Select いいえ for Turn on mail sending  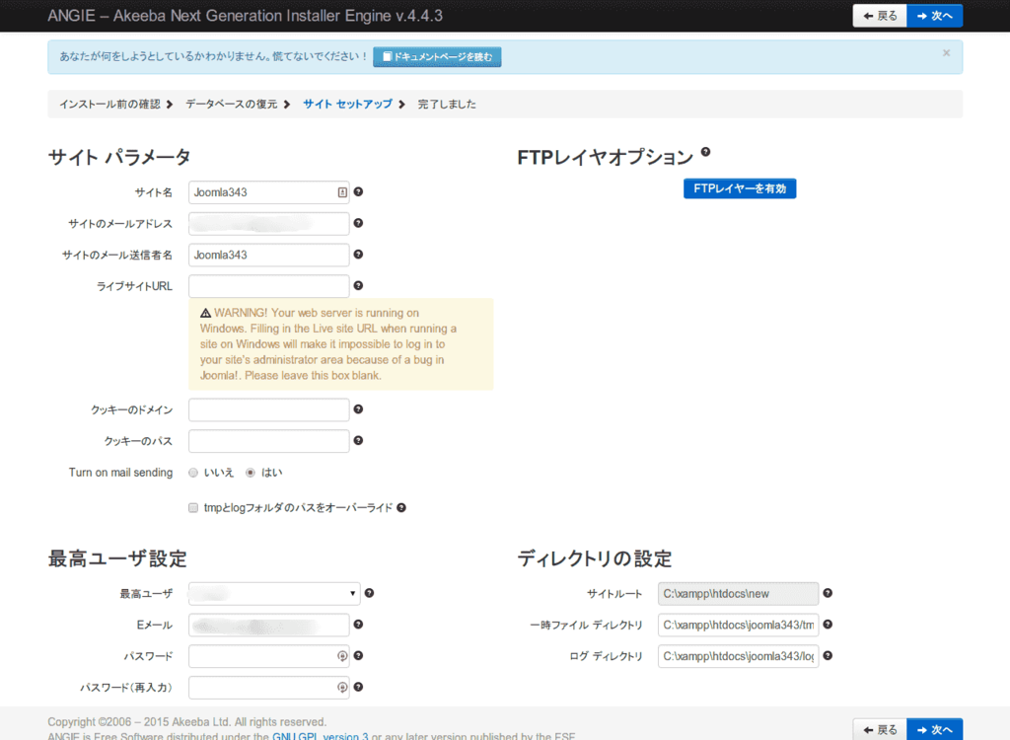(193, 473)
